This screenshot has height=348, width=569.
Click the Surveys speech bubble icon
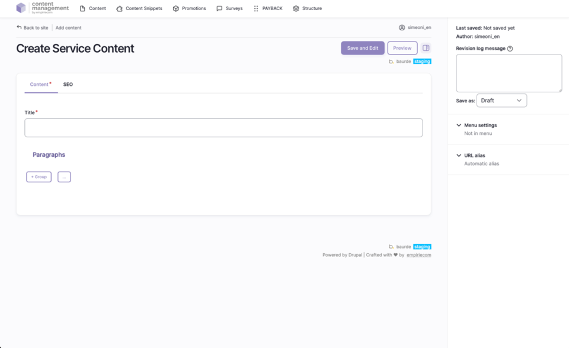219,8
